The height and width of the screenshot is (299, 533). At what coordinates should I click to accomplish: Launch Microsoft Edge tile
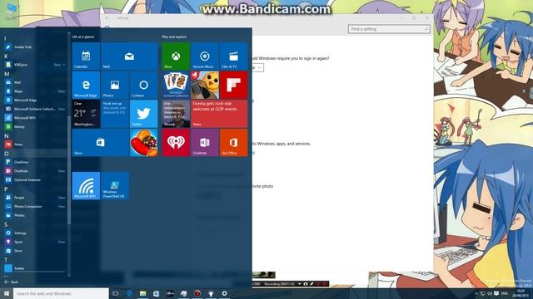tap(86, 85)
